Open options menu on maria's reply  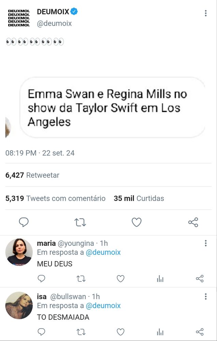coord(205,243)
